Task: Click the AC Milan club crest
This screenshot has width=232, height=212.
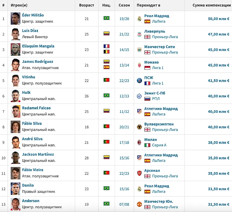Action: coord(139,143)
